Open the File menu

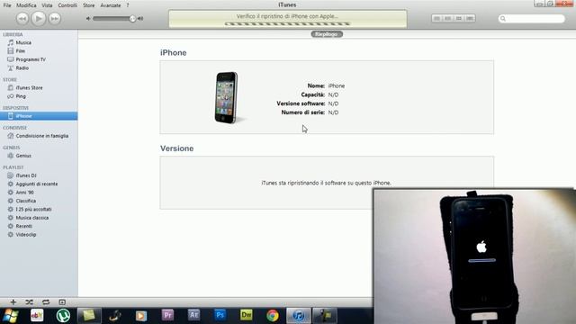(7, 5)
